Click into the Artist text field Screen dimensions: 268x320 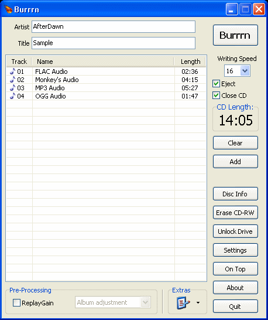click(114, 26)
